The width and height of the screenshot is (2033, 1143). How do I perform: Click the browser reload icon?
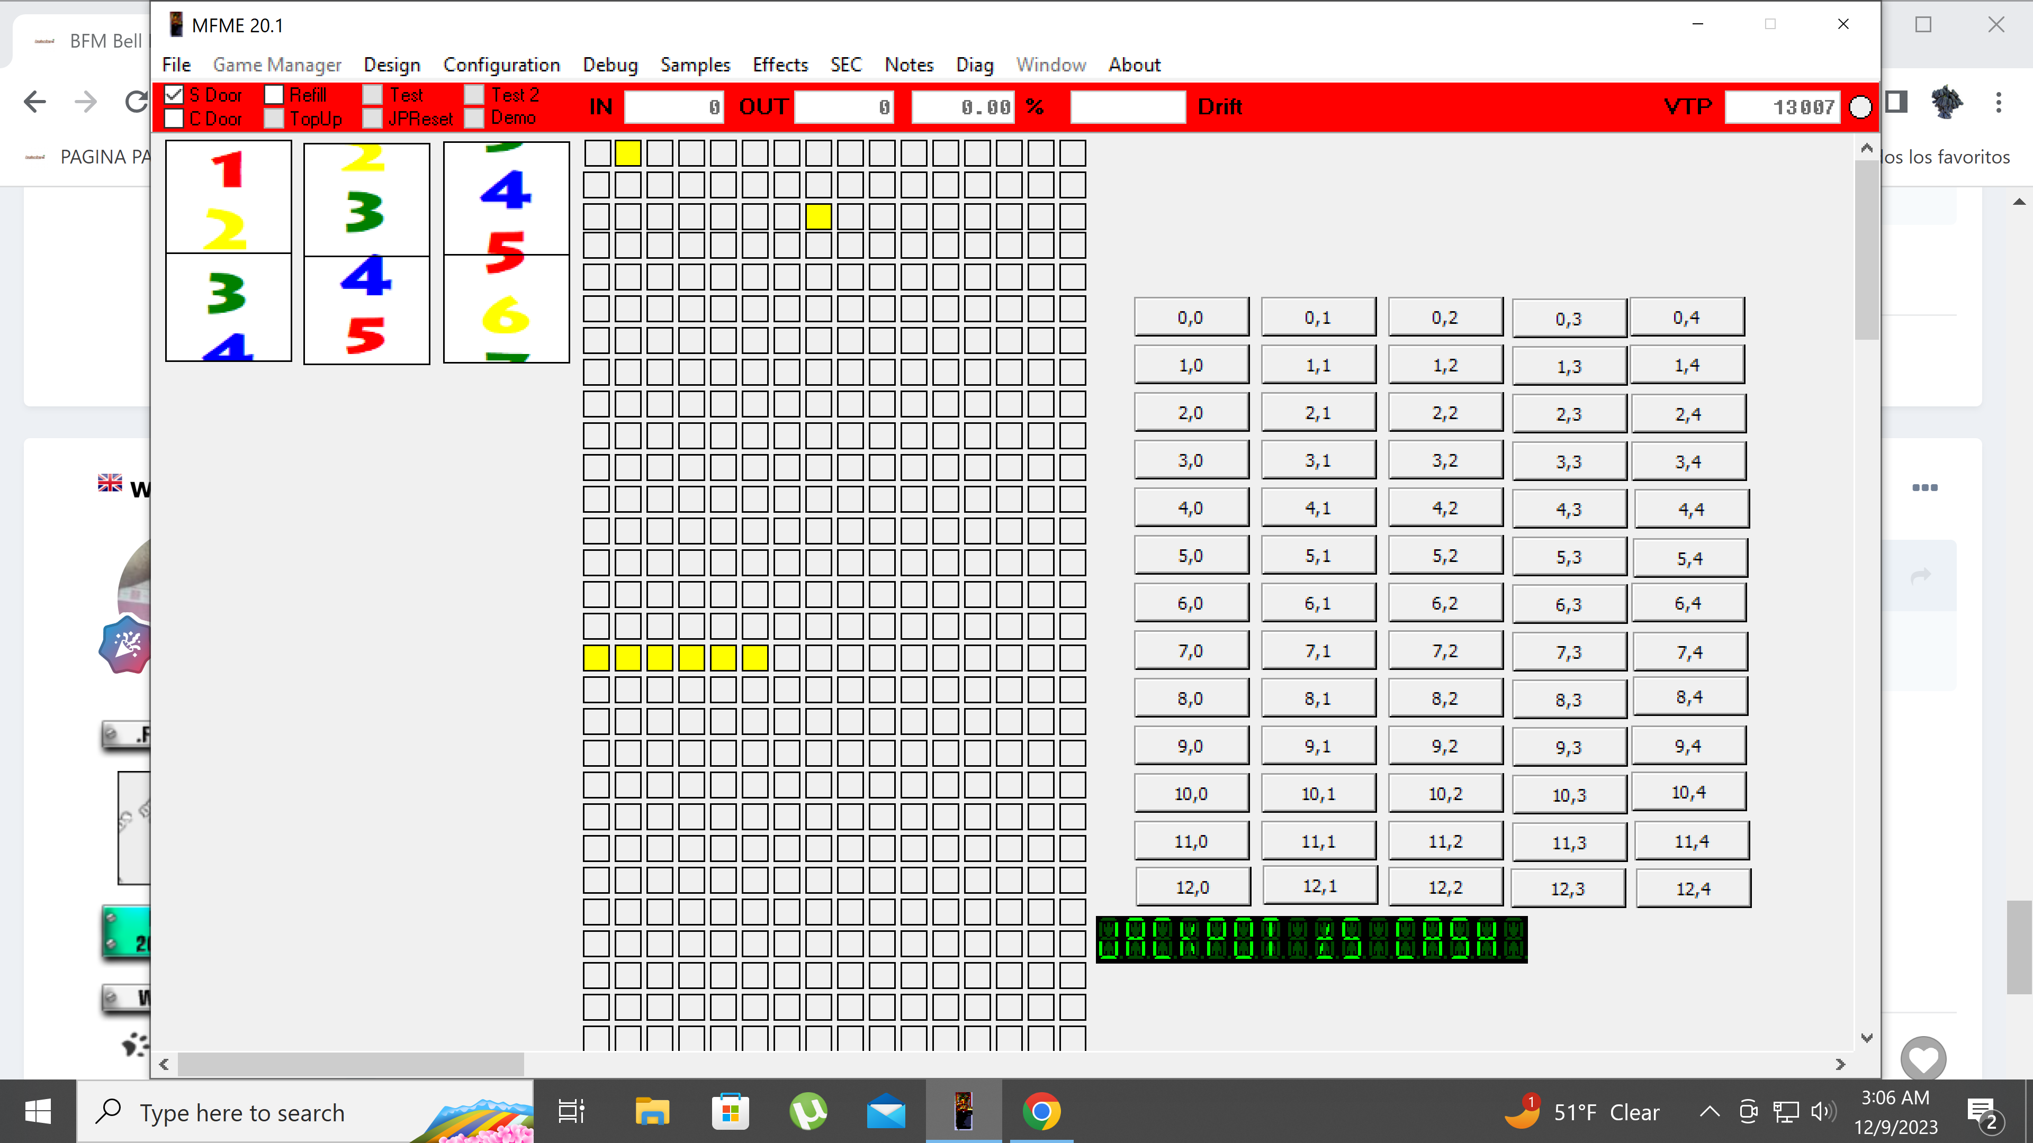[136, 102]
